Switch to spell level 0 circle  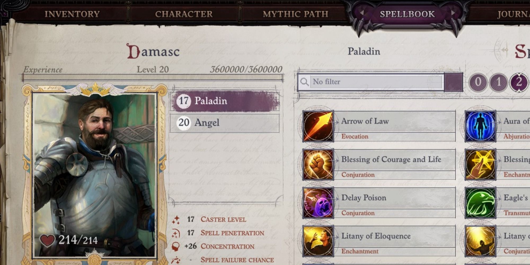tap(478, 82)
